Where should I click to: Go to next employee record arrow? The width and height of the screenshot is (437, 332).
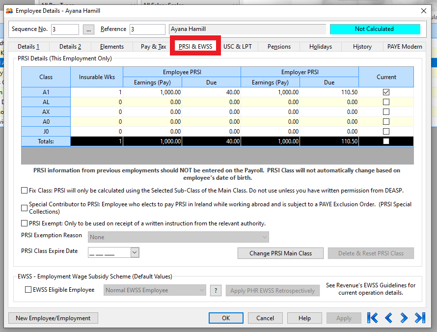pyautogui.click(x=404, y=318)
